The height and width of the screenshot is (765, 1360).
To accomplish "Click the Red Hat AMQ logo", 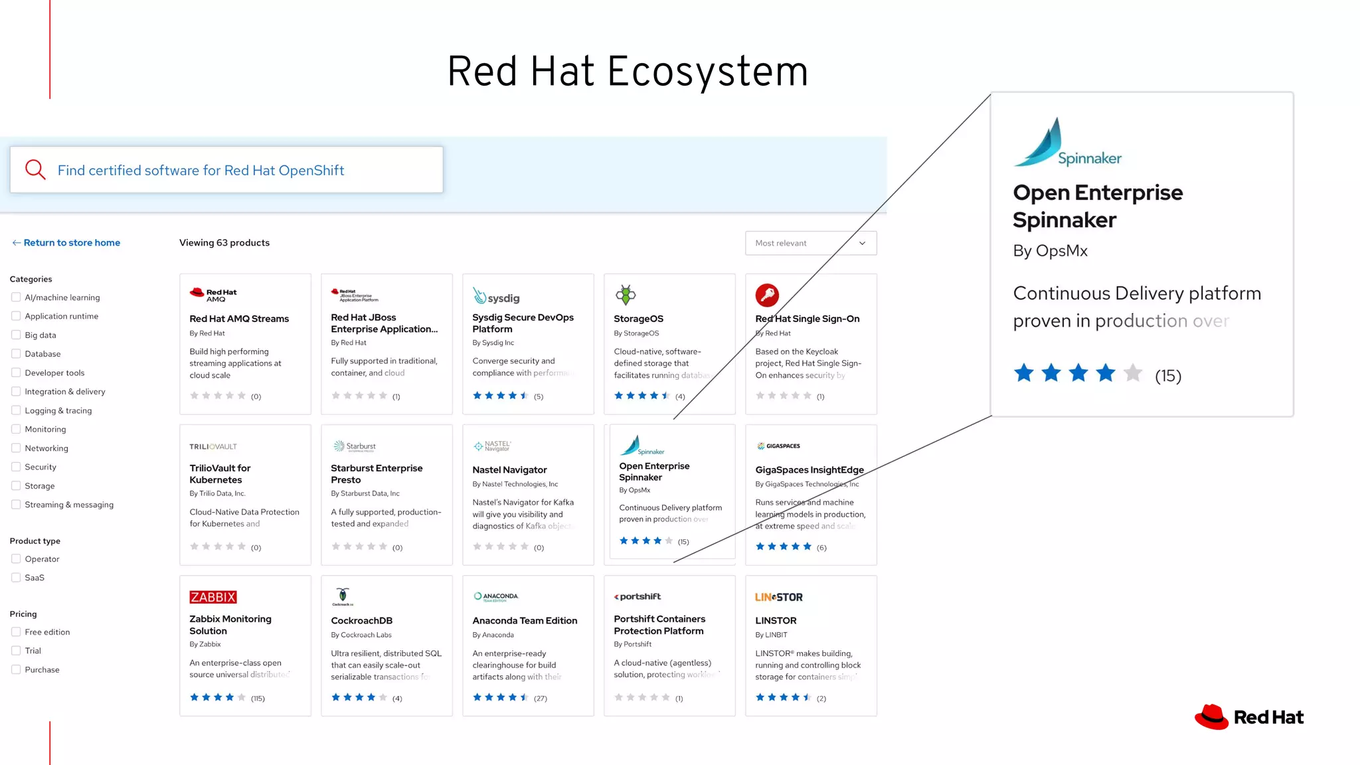I will click(x=213, y=295).
